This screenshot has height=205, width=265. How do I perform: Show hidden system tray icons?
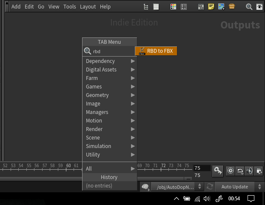click(x=177, y=199)
